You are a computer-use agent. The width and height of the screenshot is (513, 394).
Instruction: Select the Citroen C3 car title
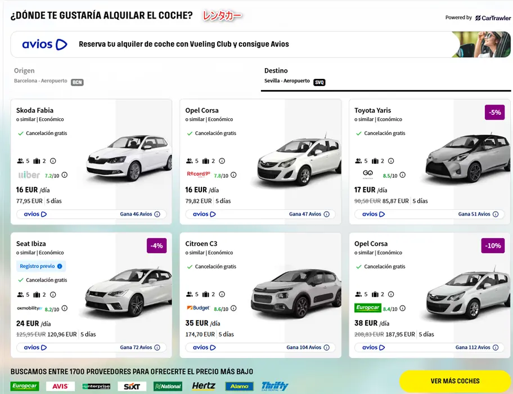click(x=201, y=244)
